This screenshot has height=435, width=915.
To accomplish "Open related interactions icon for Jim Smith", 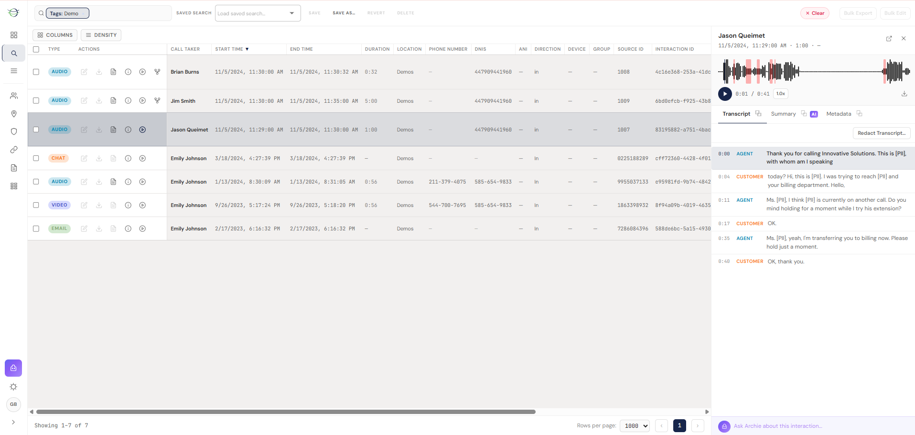I will click(x=157, y=101).
